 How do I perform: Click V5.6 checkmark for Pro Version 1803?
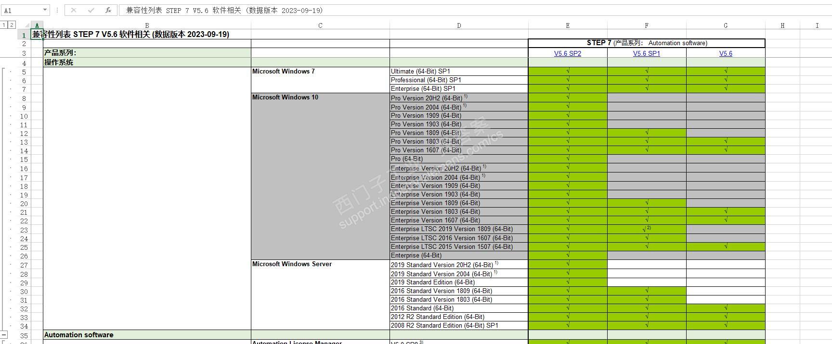point(726,142)
